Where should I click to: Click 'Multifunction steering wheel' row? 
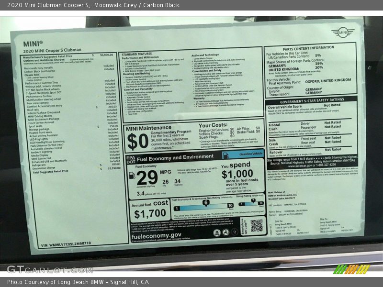[44, 99]
